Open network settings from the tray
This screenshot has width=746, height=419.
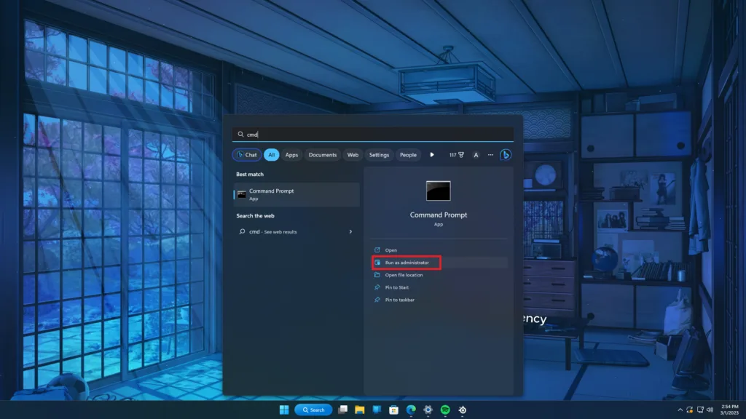tap(700, 410)
